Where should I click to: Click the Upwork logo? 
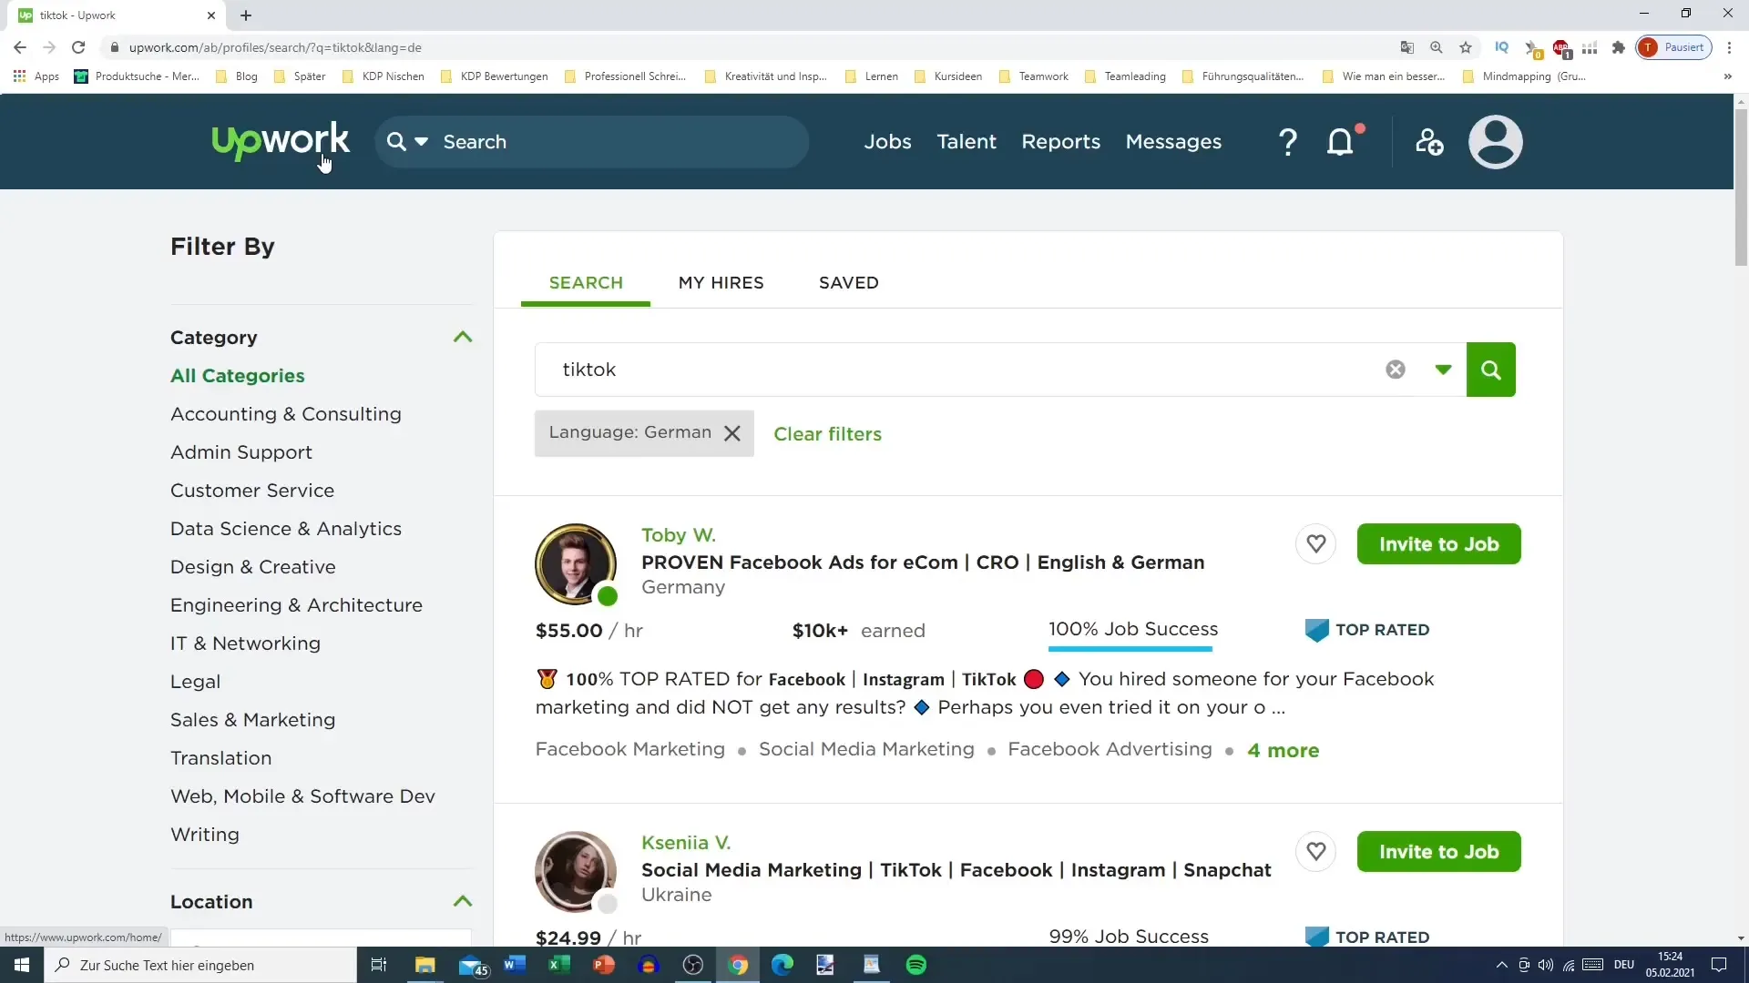[x=281, y=141]
